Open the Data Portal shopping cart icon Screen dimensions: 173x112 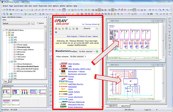pyautogui.click(x=77, y=29)
